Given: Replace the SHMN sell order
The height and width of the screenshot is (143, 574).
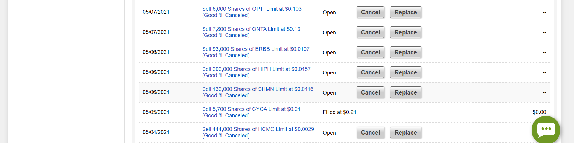Looking at the screenshot, I should pos(406,92).
